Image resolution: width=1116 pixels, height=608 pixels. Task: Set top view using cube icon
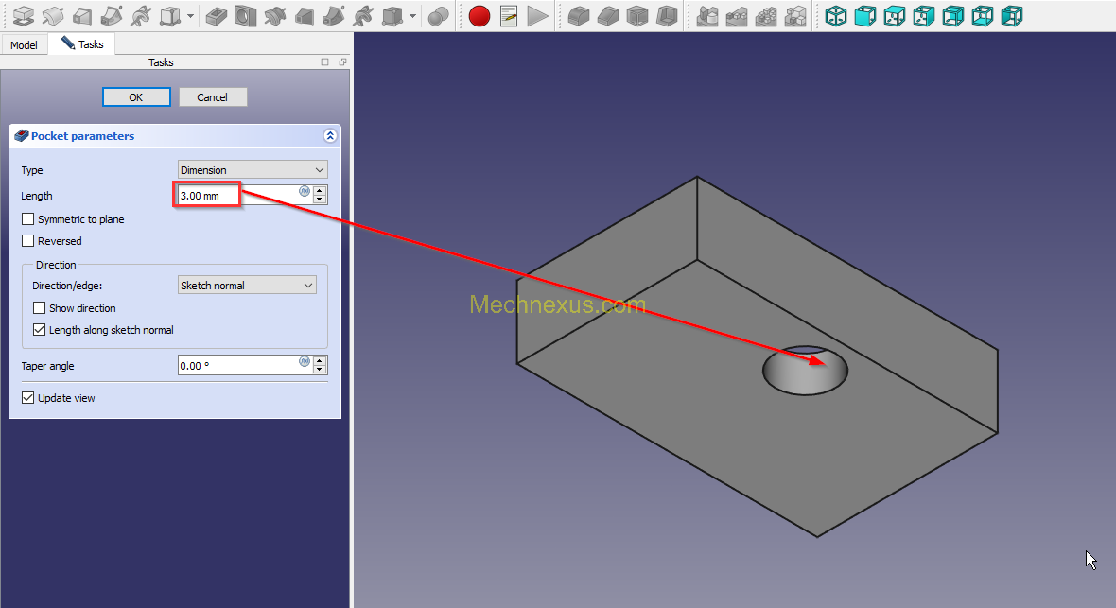[x=894, y=16]
